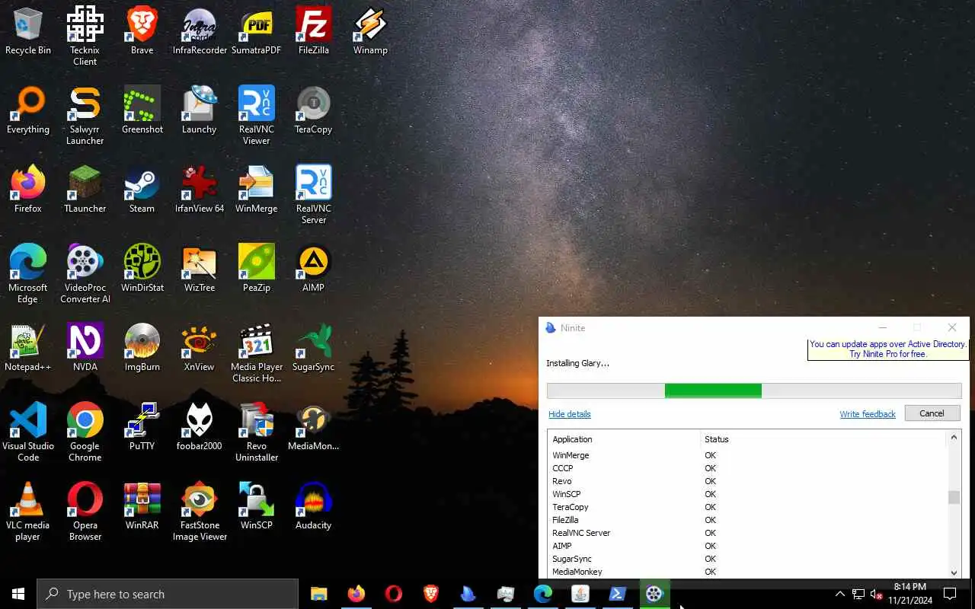975x609 pixels.
Task: Click the Ninite installation progress bar
Action: (x=754, y=391)
